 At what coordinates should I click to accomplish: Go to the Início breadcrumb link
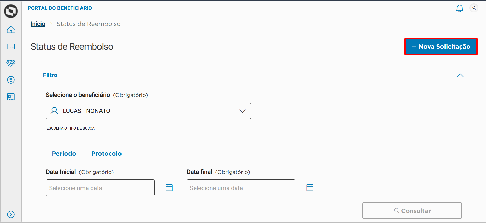tap(38, 24)
